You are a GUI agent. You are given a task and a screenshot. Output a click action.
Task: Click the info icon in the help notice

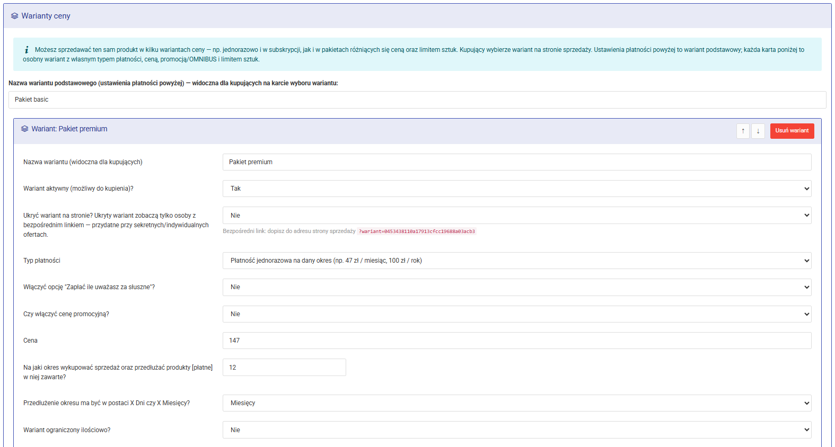point(27,50)
